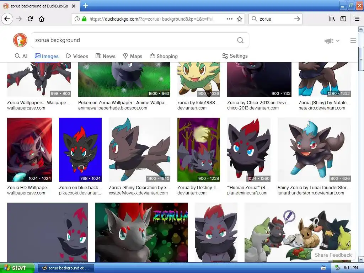Reload the page with the refresh icon
The width and height of the screenshot is (364, 273).
pyautogui.click(x=30, y=19)
